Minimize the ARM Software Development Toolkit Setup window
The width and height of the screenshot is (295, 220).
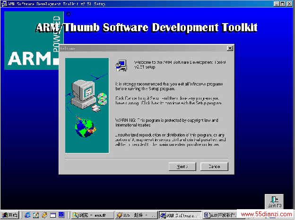pos(276,4)
